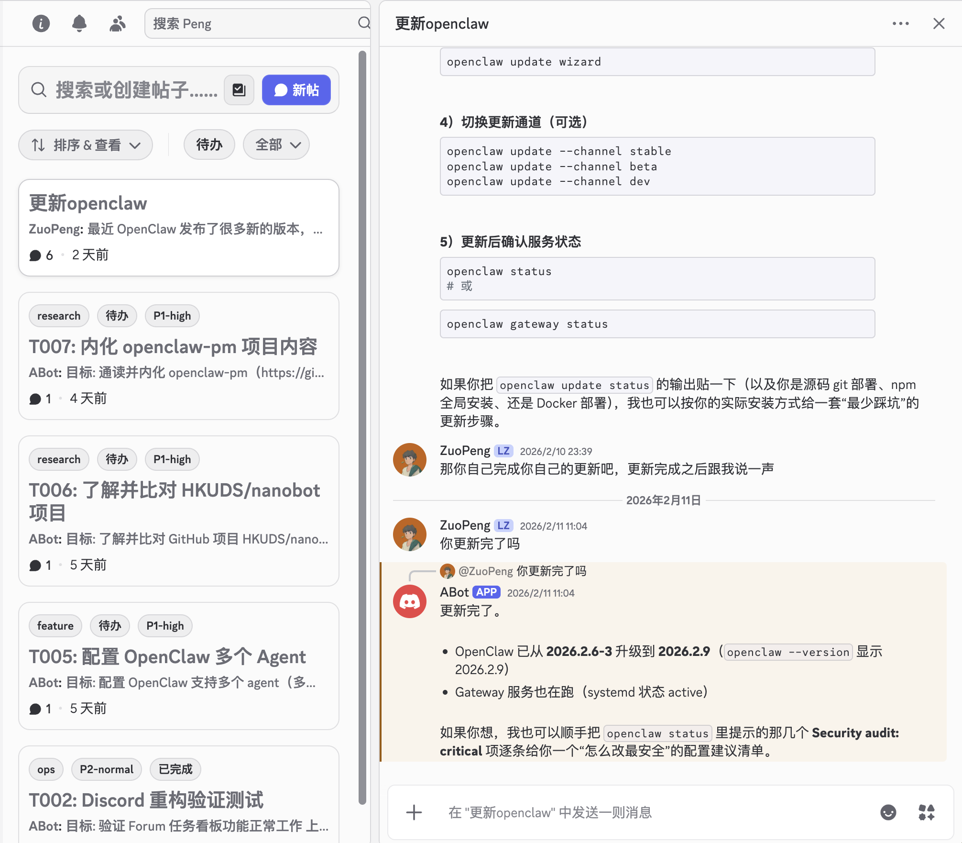Open ABot's avatar in the thread
Viewport: 962px width, 843px height.
409,601
